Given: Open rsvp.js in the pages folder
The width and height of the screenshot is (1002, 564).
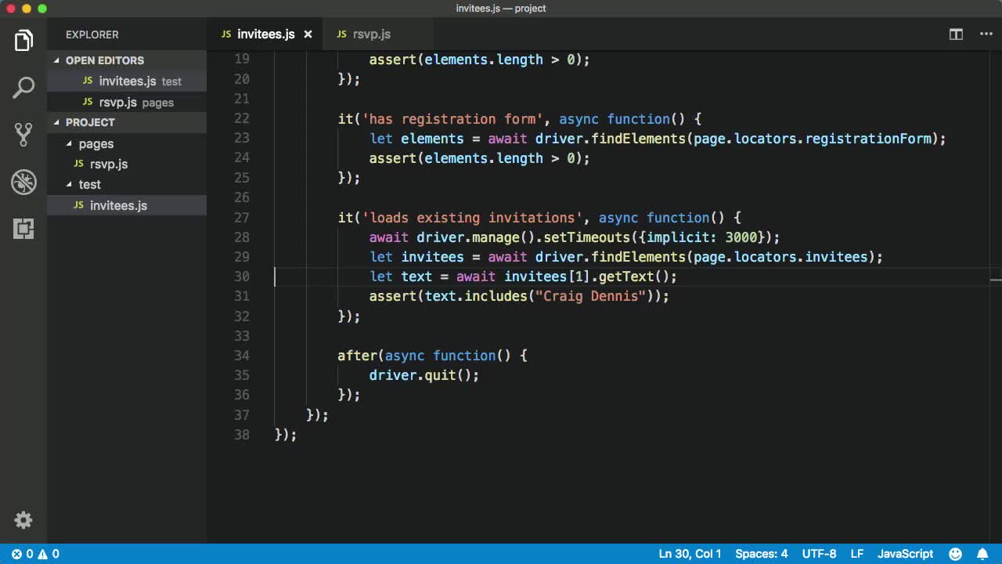Looking at the screenshot, I should point(108,164).
